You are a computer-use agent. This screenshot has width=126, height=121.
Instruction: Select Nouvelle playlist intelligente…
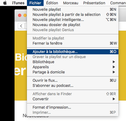coord(73,20)
